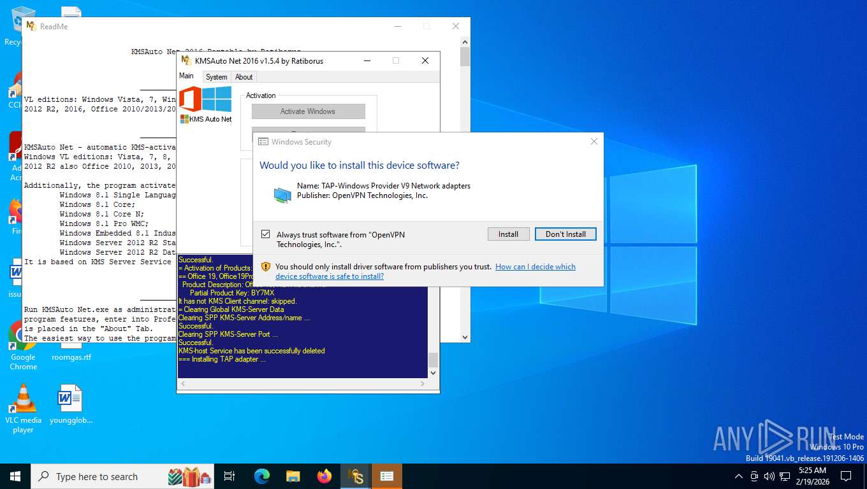Switch to the Main tab in KMSAuto
The image size is (867, 489).
186,76
